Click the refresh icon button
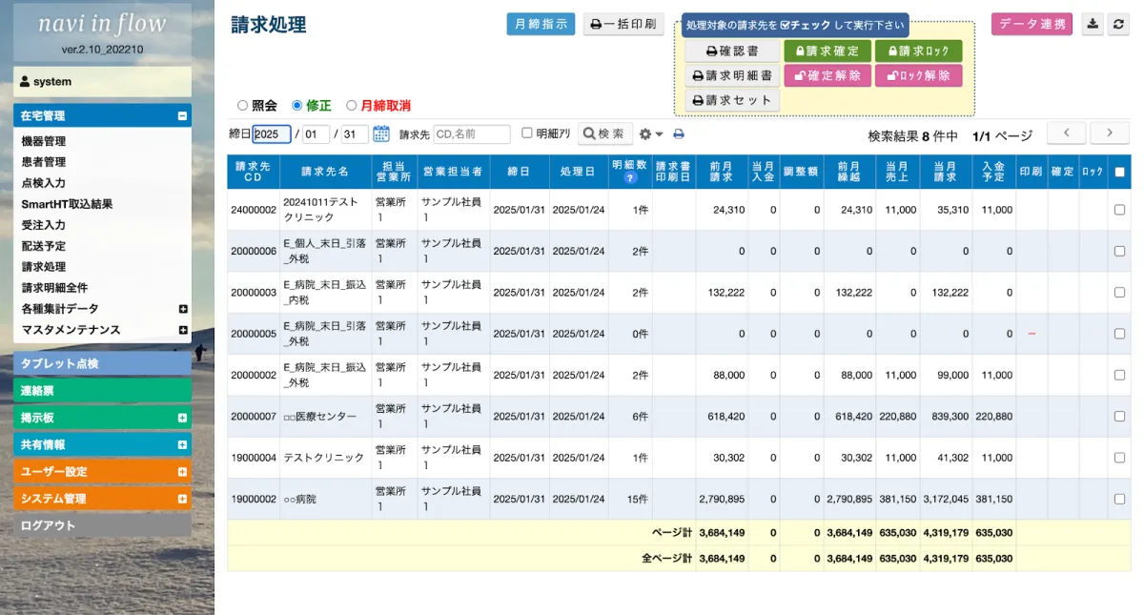1144x615 pixels. pos(1119,25)
